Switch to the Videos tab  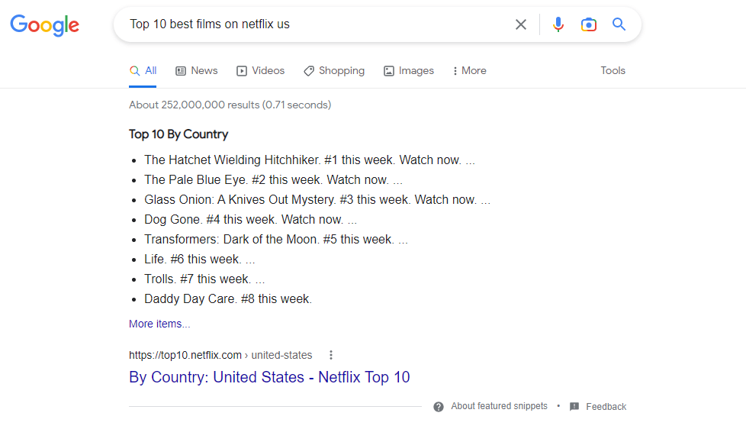click(x=260, y=70)
